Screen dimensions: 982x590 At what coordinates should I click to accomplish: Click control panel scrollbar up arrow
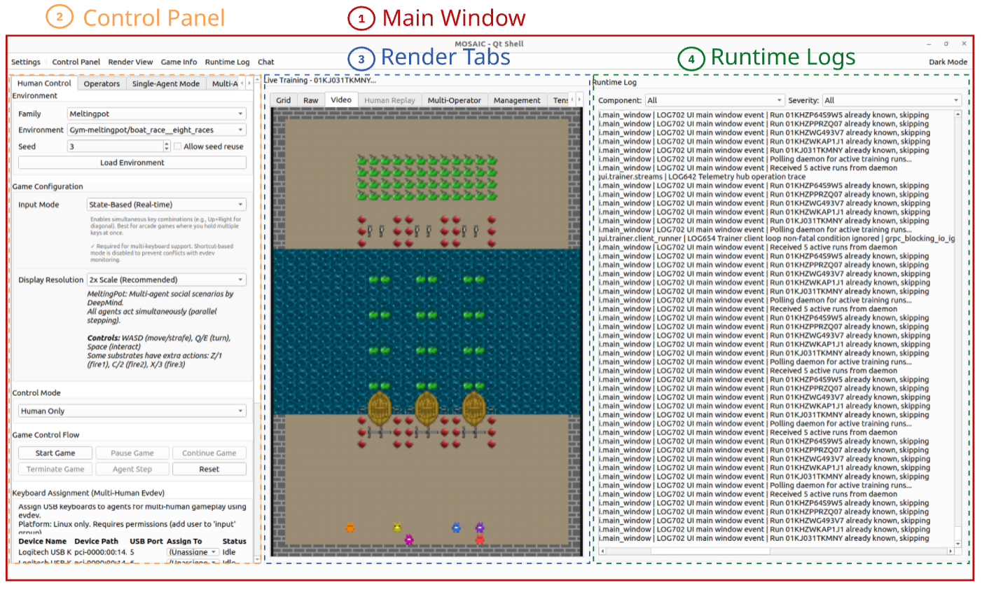pyautogui.click(x=257, y=81)
